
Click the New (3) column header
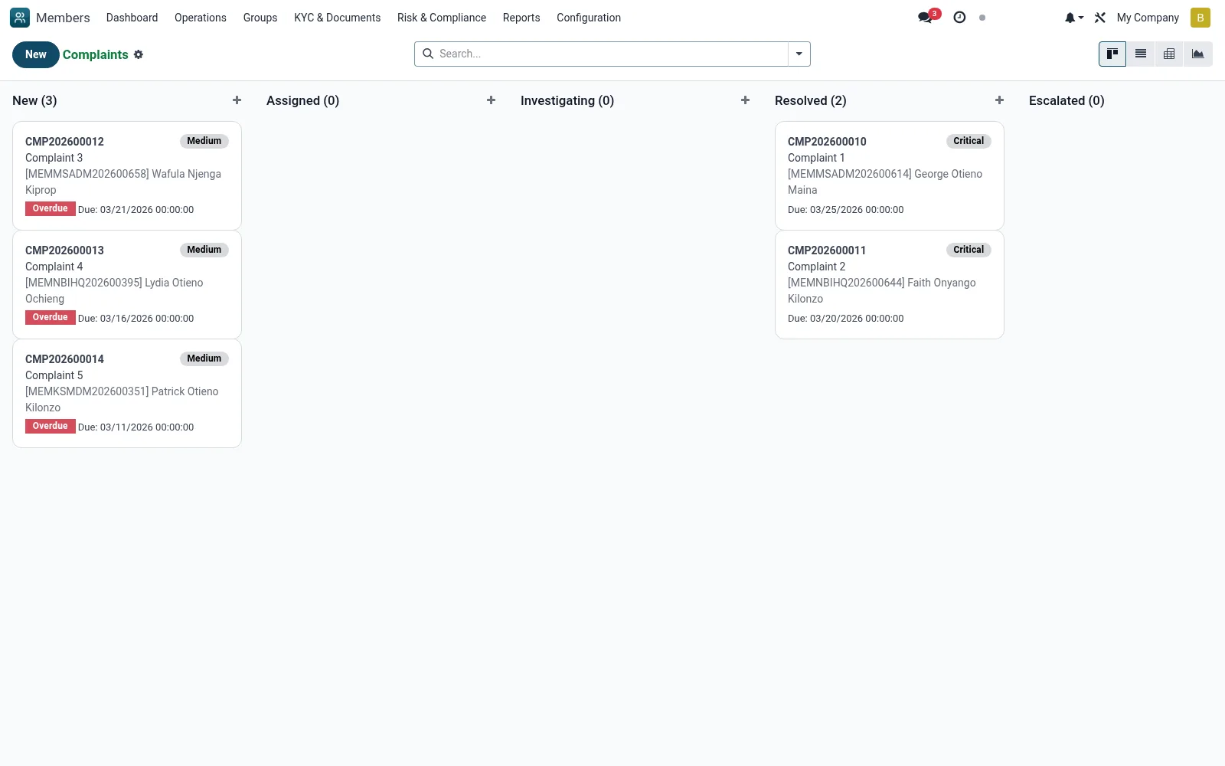click(x=34, y=100)
